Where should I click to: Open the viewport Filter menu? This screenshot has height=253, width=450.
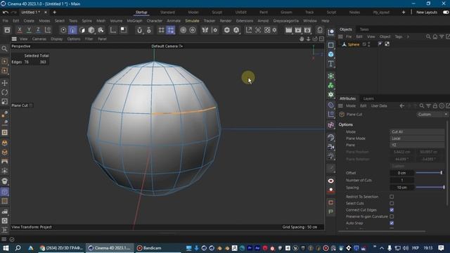point(89,39)
